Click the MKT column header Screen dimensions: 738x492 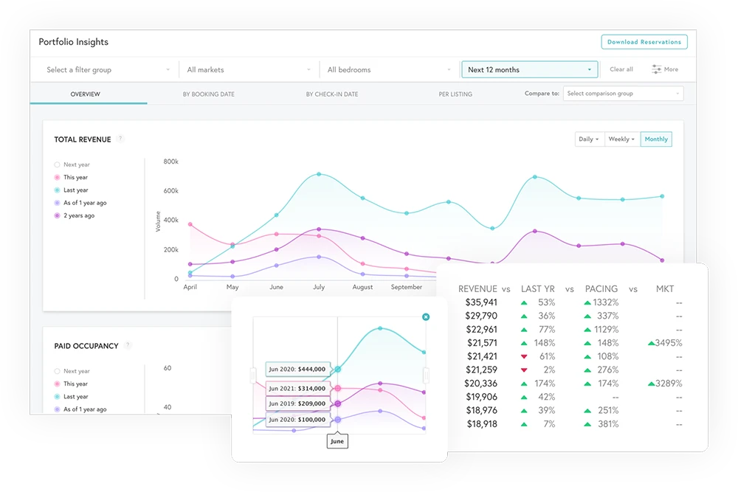click(665, 289)
